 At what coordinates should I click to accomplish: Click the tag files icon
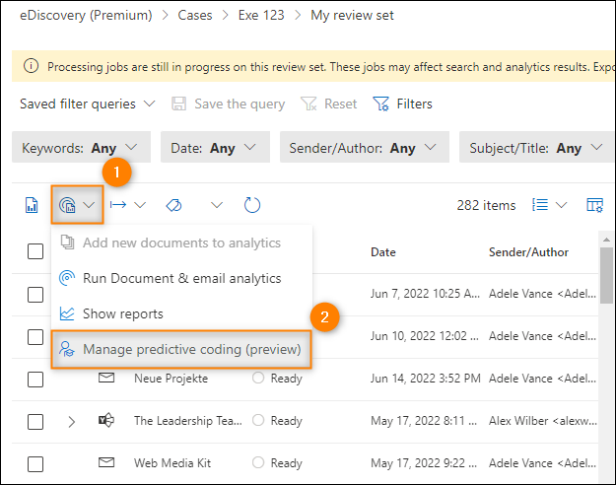point(174,205)
